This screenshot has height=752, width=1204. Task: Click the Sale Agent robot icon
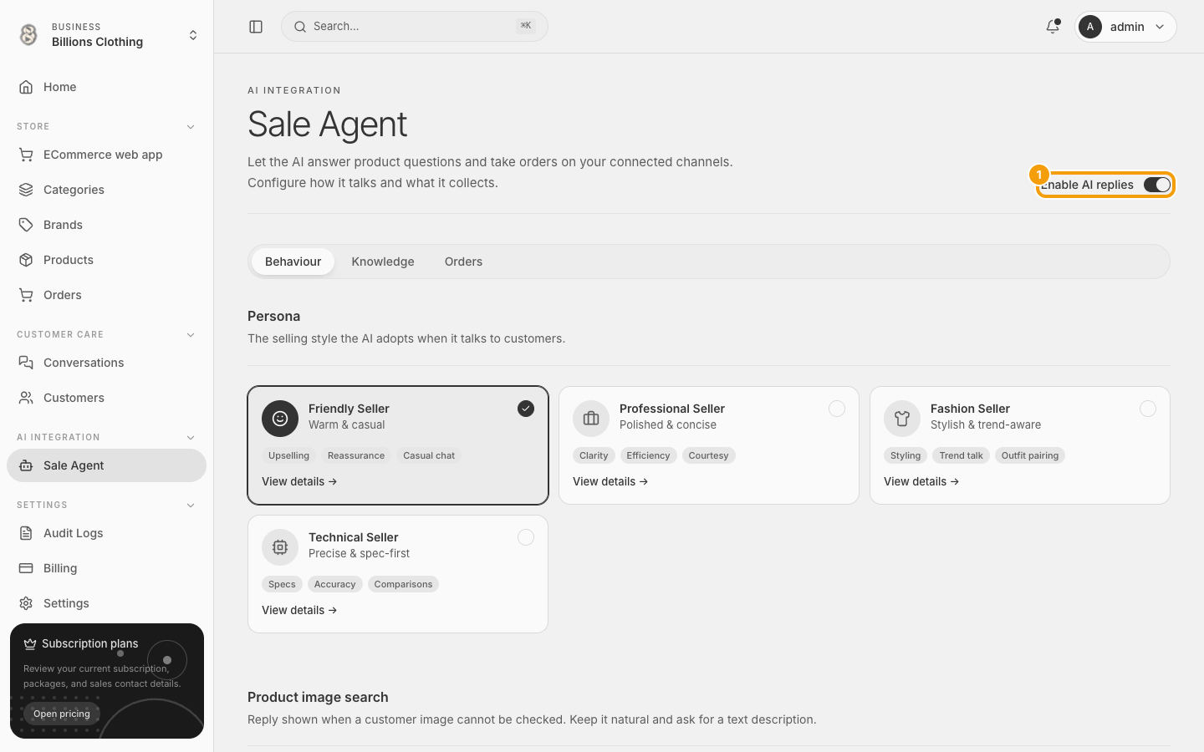(x=26, y=465)
